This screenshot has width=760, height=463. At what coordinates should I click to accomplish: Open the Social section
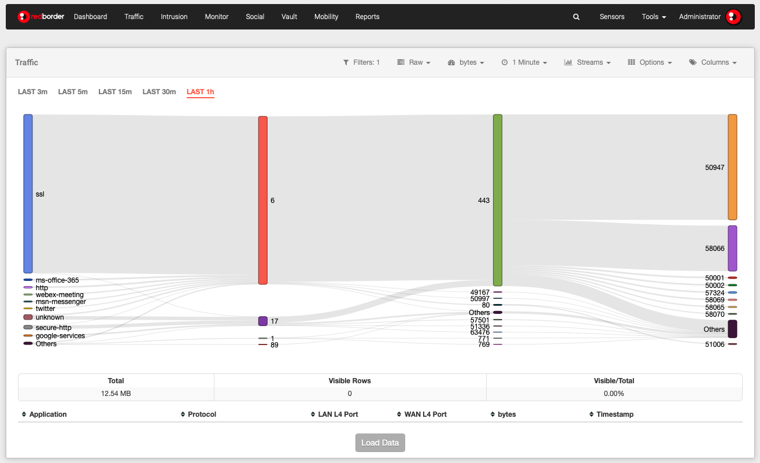255,17
